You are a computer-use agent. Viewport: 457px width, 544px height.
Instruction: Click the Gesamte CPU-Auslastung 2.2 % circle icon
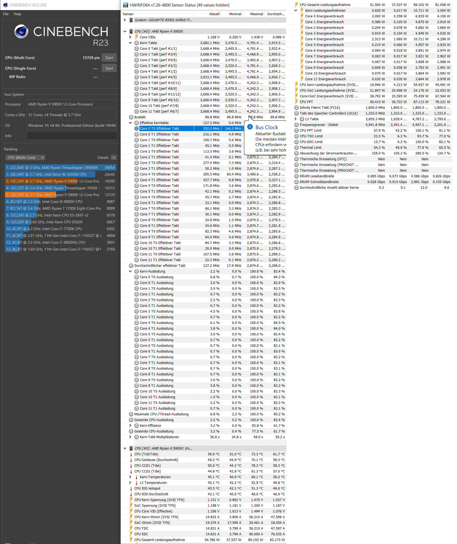131,420
